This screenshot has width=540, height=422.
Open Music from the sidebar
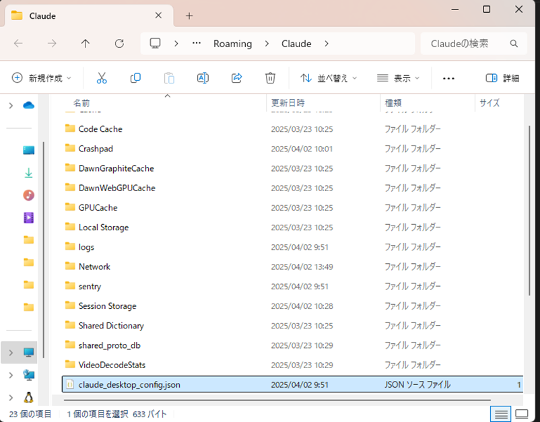coord(28,195)
